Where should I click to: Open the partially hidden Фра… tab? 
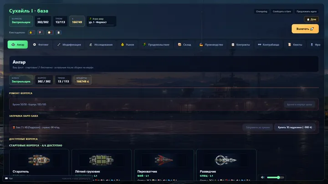(x=315, y=45)
